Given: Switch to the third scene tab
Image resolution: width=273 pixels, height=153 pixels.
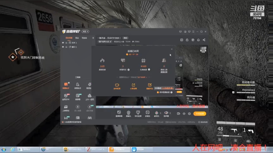Looking at the screenshot, I should coord(84,38).
